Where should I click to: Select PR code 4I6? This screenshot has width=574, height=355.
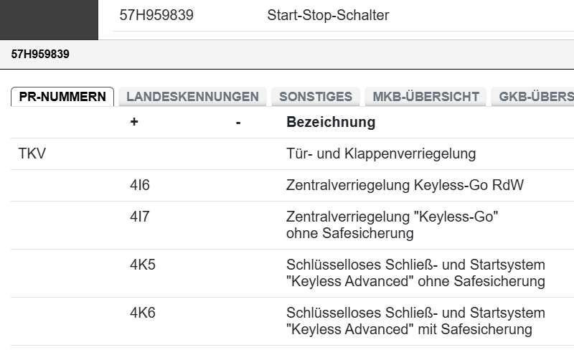click(140, 185)
